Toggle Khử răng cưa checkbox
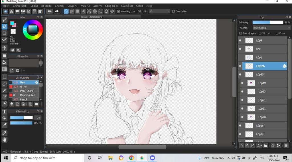The image size is (292, 162). [x=118, y=11]
